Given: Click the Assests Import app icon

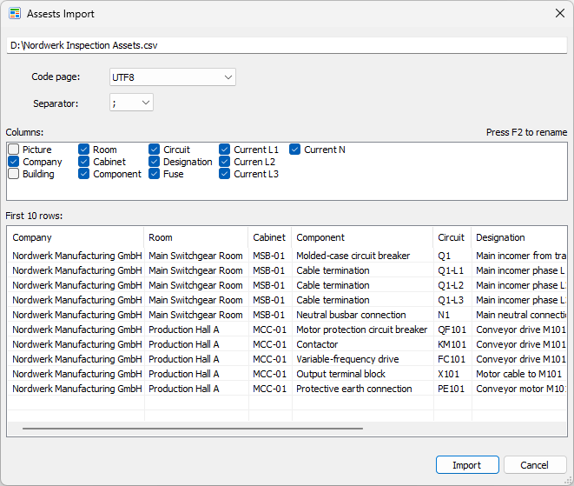Looking at the screenshot, I should [x=15, y=14].
